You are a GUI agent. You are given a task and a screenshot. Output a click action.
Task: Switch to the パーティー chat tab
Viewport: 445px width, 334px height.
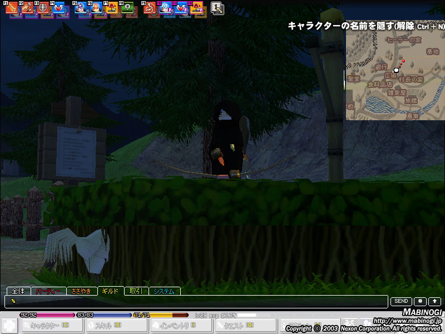click(48, 291)
